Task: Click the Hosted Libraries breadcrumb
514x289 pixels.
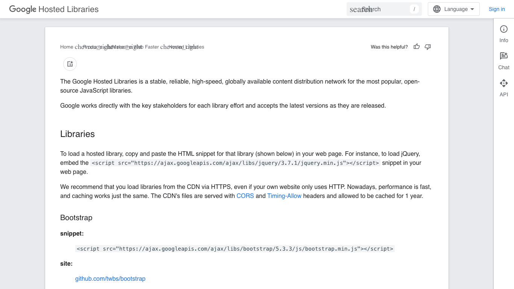Action: (186, 47)
